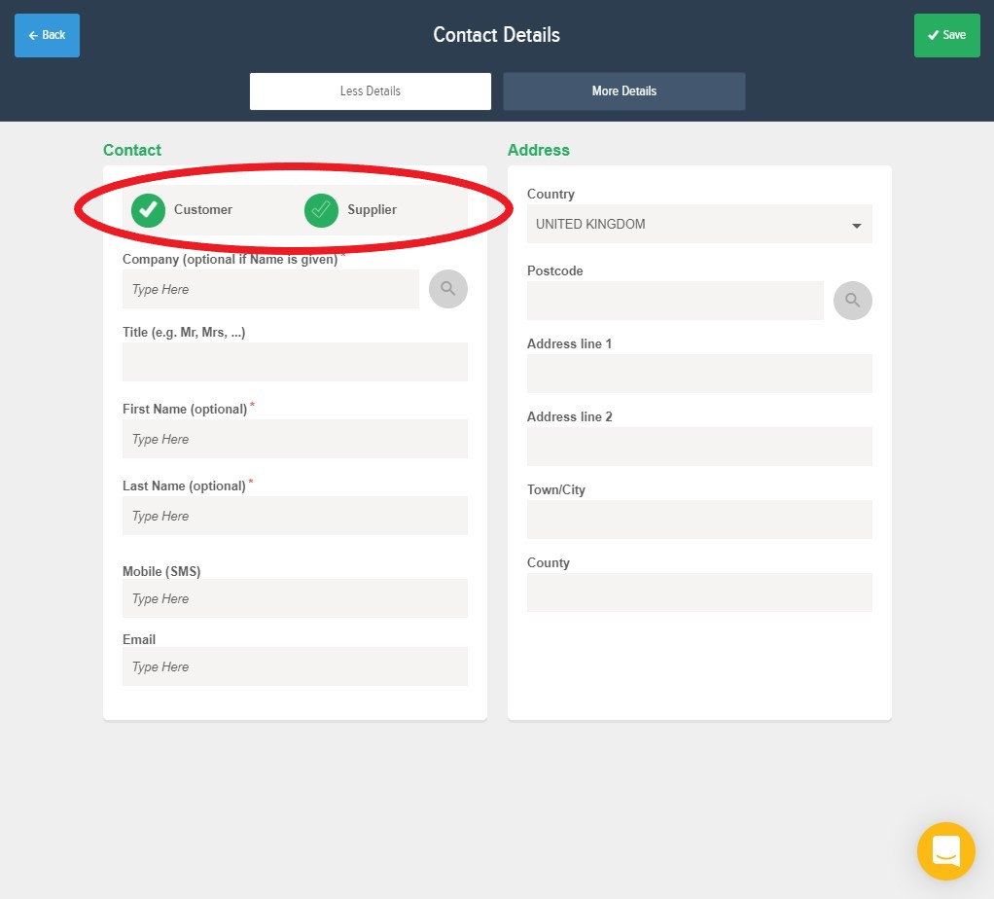Screen dimensions: 994x899
Task: Click inside the Postcode input field
Action: pyautogui.click(x=674, y=301)
